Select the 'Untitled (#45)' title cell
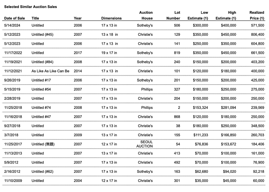Screen dimensions: 269x192 click(x=43, y=35)
